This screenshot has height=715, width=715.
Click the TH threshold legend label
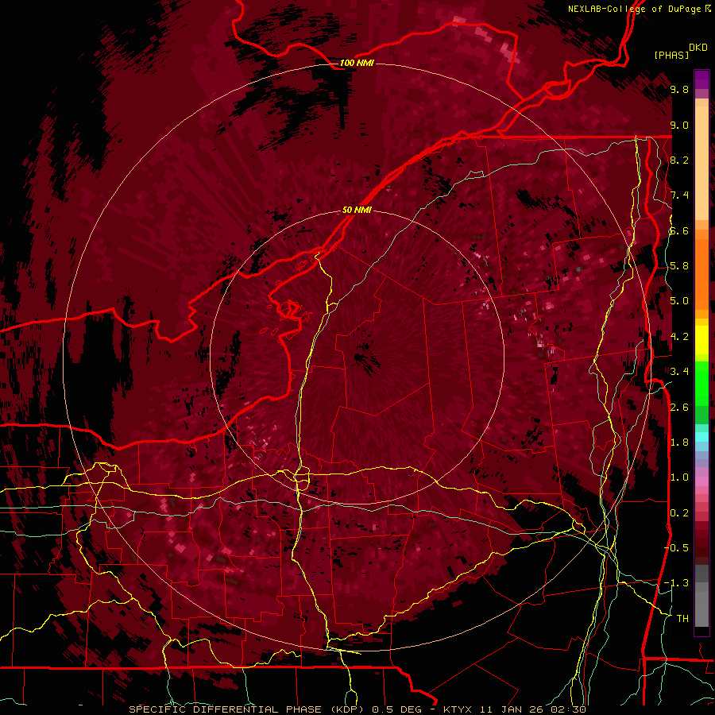(682, 618)
